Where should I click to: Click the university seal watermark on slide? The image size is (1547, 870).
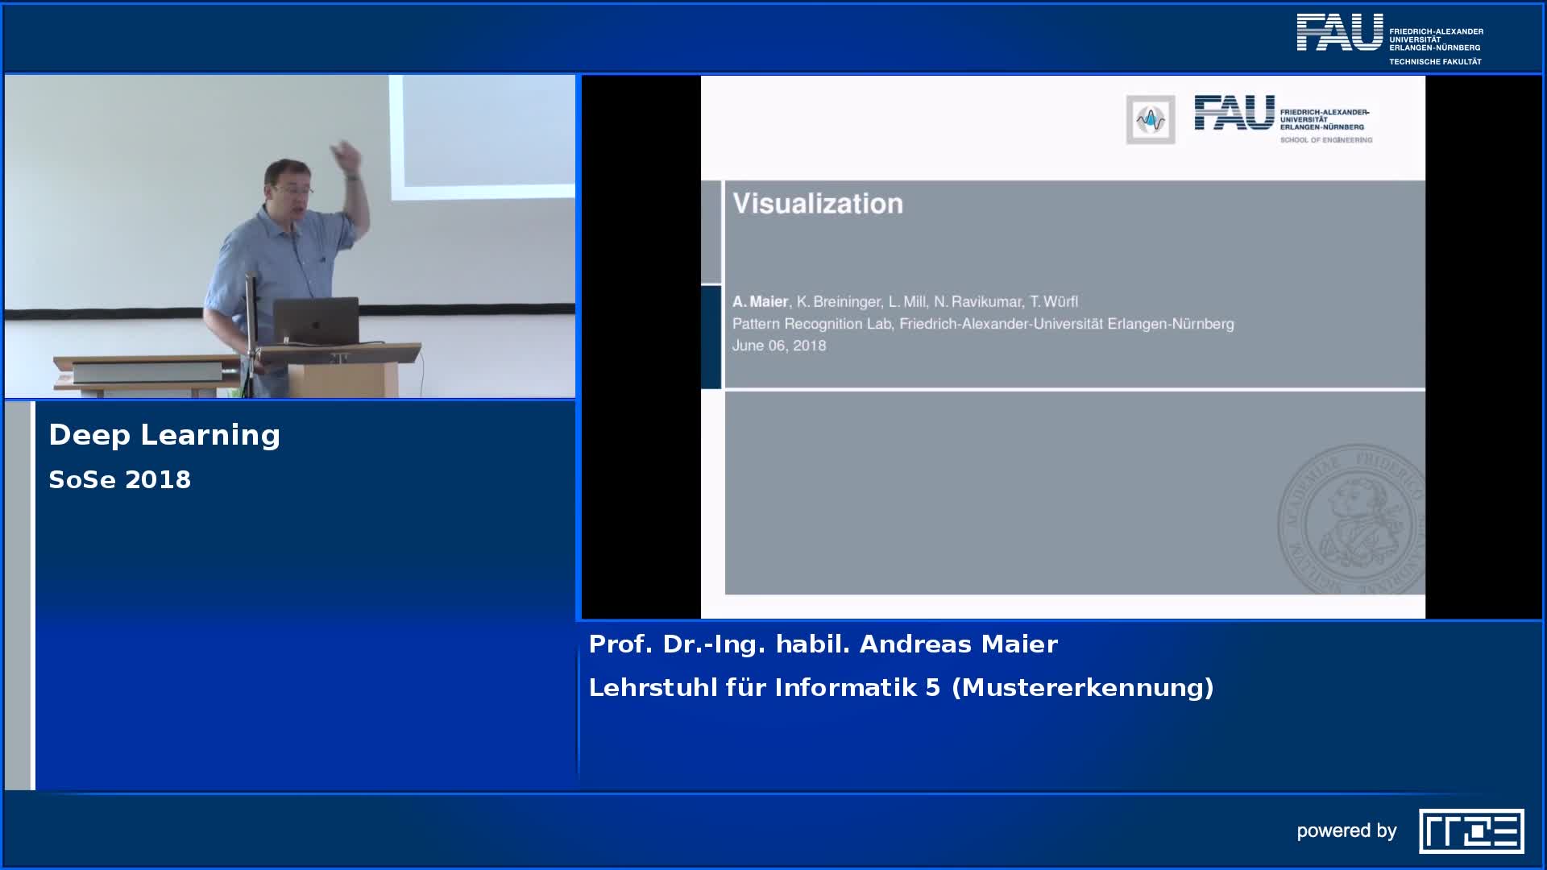(x=1351, y=520)
